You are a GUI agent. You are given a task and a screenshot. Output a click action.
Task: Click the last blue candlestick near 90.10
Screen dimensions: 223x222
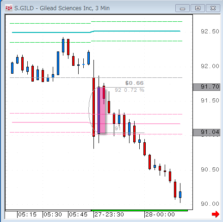coord(180,195)
